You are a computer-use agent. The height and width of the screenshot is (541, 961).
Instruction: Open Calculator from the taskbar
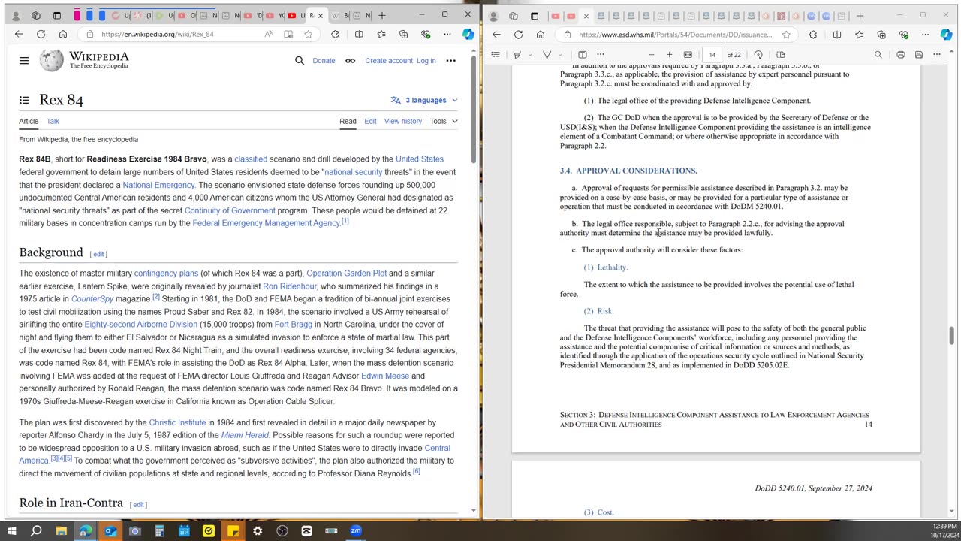point(159,531)
